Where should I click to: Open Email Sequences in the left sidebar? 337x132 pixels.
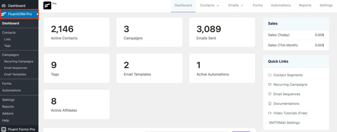click(15, 68)
